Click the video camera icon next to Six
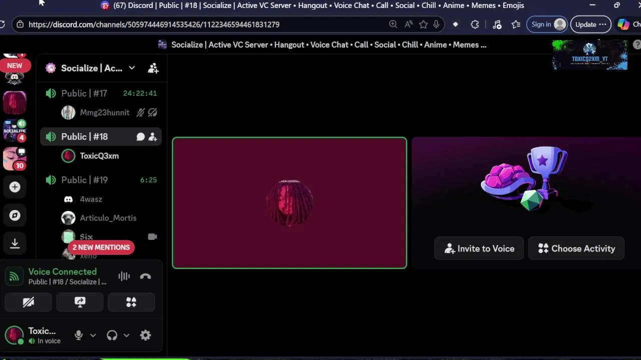Viewport: 641px width, 360px height. click(152, 237)
